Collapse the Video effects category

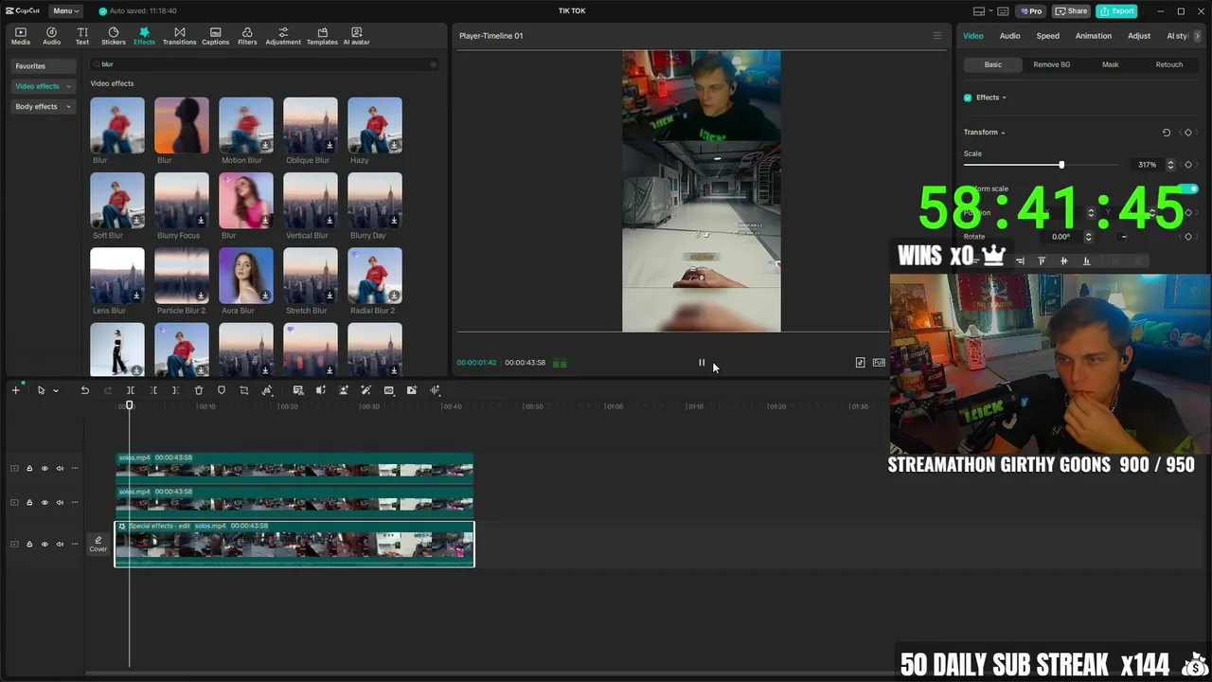coord(68,86)
